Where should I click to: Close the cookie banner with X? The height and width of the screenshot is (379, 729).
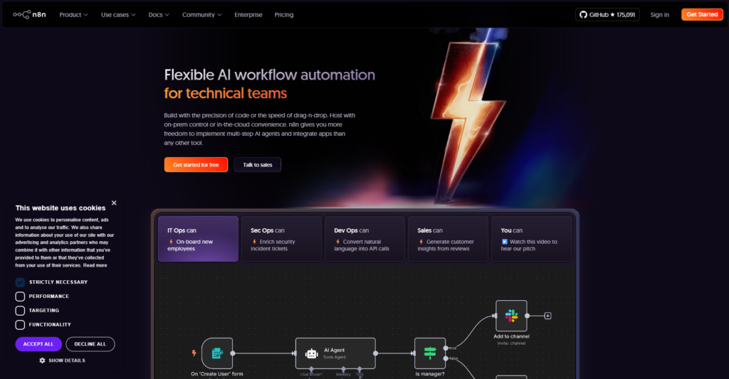pyautogui.click(x=114, y=203)
